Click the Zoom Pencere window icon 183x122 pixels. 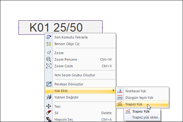[48, 59]
